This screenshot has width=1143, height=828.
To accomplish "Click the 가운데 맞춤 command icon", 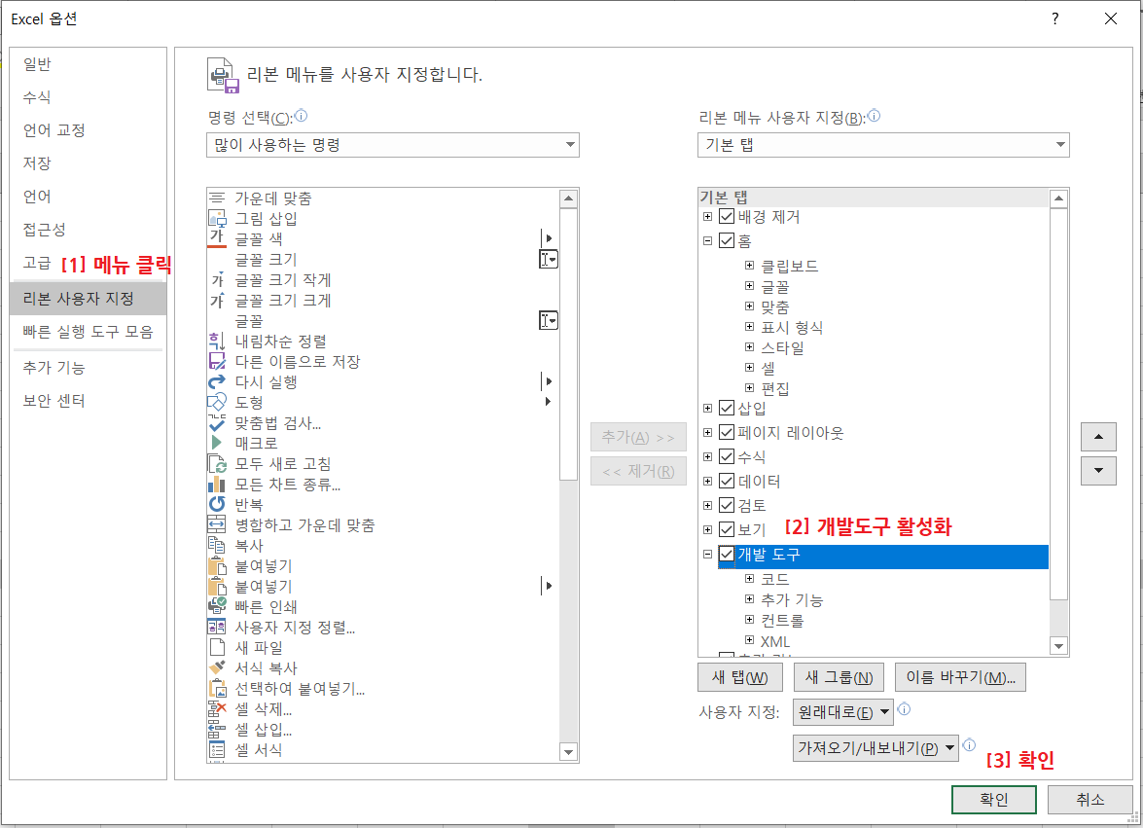I will click(217, 198).
